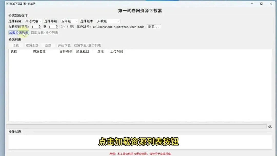The height and width of the screenshot is (156, 277).
Task: Click the 第一试卷网资源下载器 heading
Action: click(x=140, y=11)
